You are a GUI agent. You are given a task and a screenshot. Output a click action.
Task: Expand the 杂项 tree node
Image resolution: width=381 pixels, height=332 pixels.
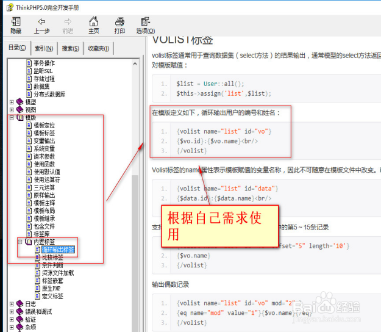point(12,327)
